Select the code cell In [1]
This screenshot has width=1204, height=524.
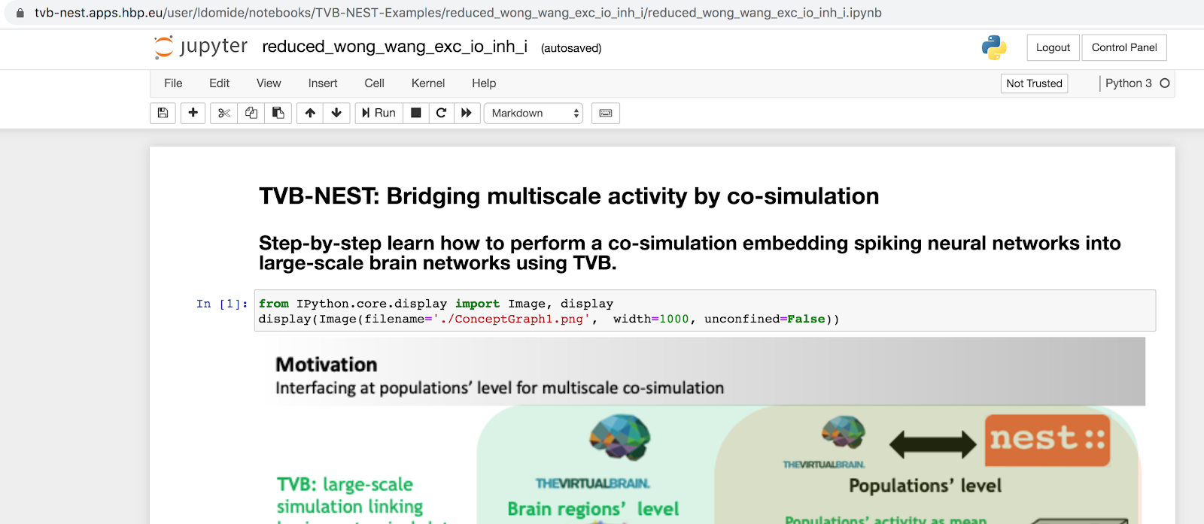point(705,310)
